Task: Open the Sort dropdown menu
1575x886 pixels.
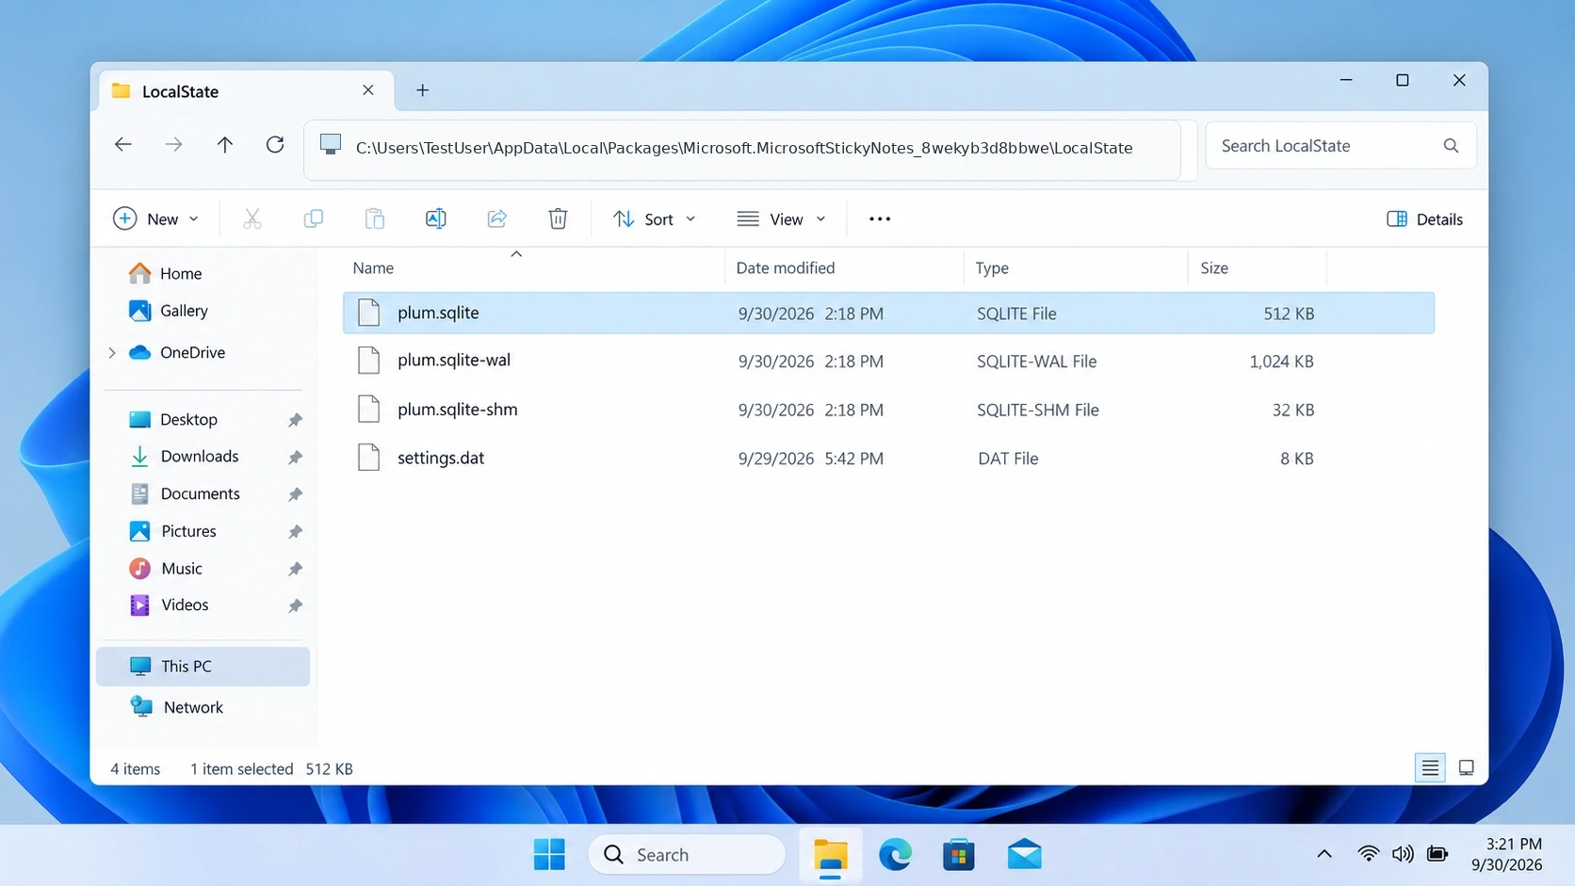Action: (654, 219)
